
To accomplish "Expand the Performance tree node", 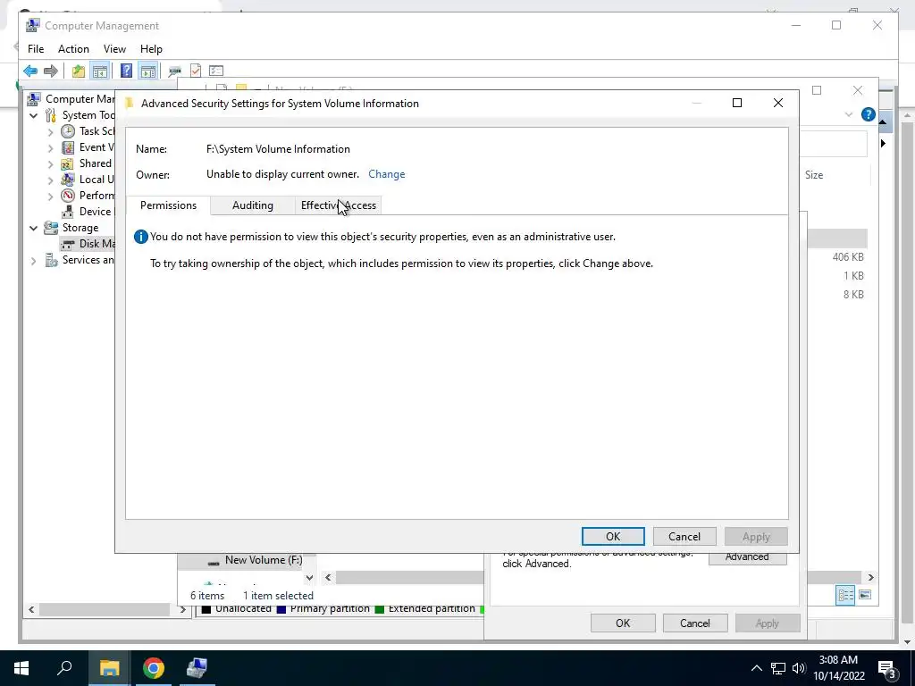I will (x=51, y=197).
